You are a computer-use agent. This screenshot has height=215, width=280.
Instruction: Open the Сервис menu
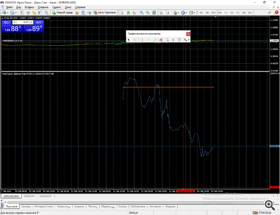click(x=57, y=7)
